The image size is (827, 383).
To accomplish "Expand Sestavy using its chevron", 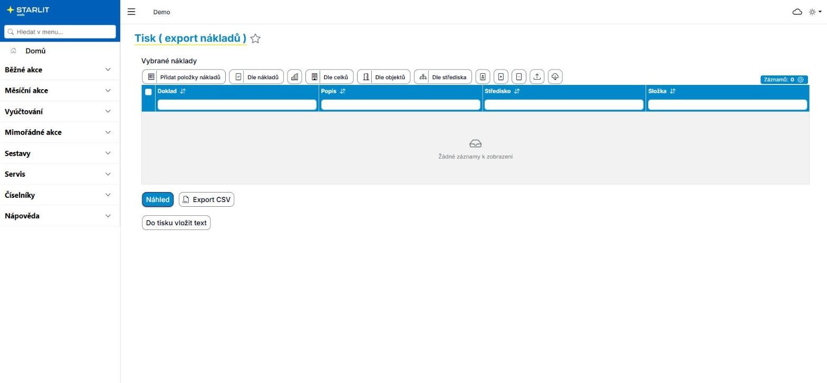I will tap(108, 153).
